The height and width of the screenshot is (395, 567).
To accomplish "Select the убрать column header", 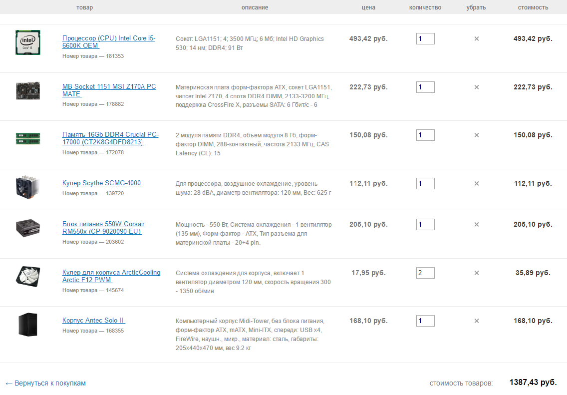I will [x=476, y=7].
